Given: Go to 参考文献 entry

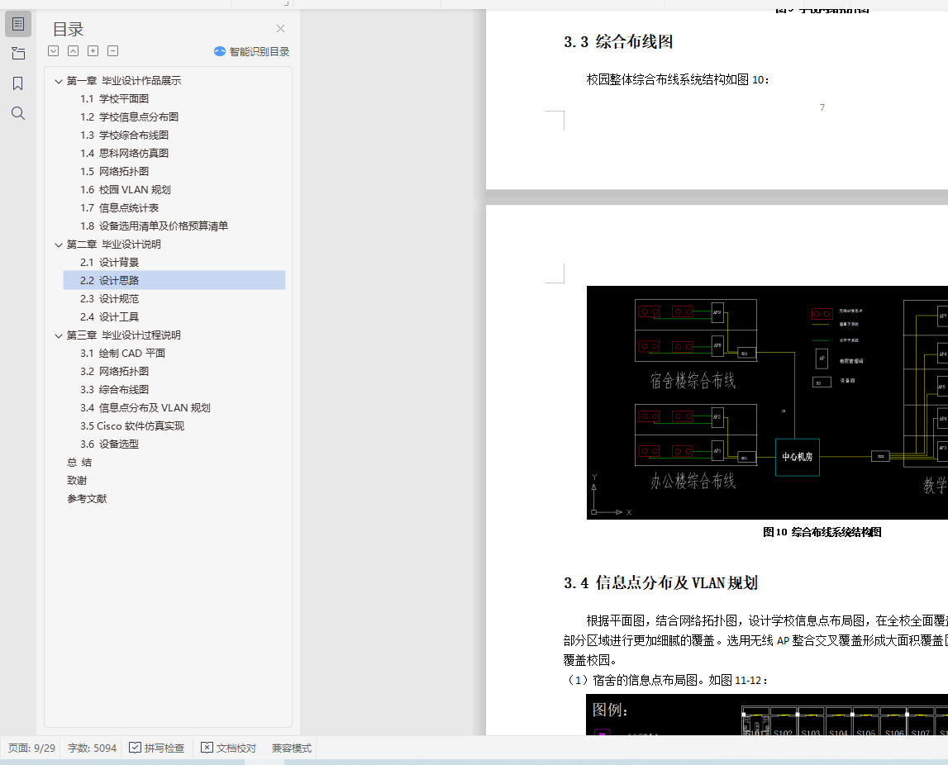Looking at the screenshot, I should pyautogui.click(x=87, y=498).
